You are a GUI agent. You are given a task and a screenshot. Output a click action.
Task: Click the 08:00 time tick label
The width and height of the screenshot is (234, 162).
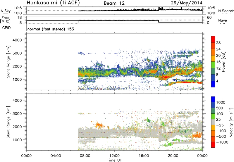(85, 156)
